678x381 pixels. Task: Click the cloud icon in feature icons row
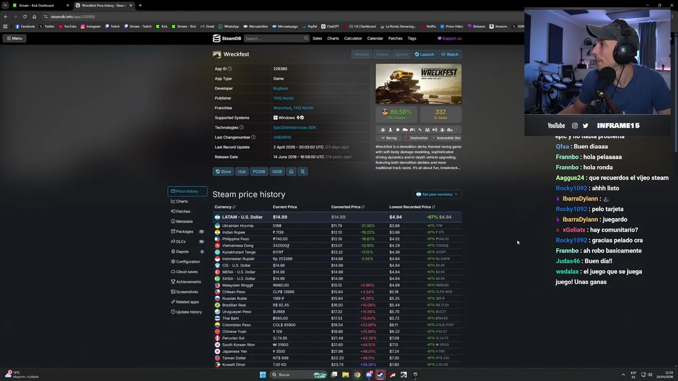(x=405, y=130)
